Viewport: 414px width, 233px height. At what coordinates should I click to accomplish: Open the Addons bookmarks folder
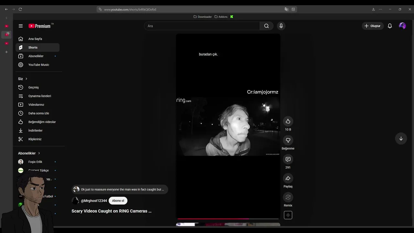tap(221, 17)
